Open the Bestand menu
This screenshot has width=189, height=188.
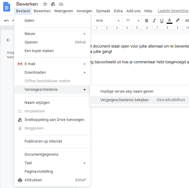click(x=23, y=11)
